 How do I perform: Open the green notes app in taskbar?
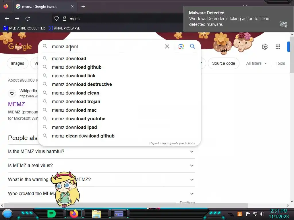(52, 214)
